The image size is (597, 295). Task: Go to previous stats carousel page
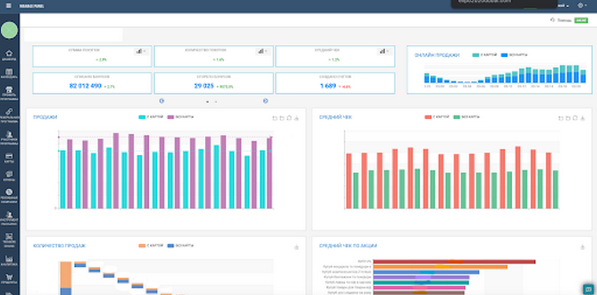coord(162,101)
